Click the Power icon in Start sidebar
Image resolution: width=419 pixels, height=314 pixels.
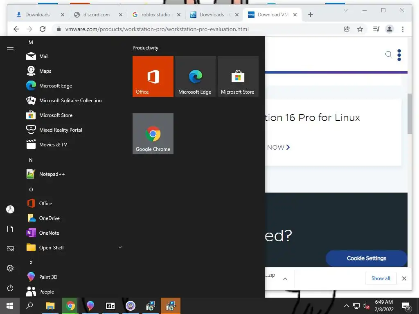click(10, 288)
